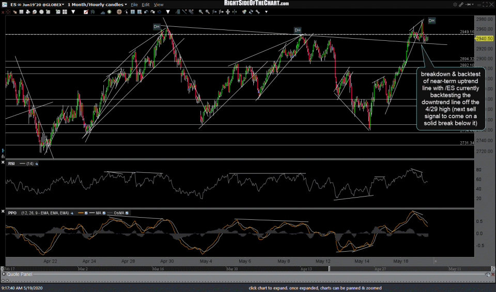The image size is (496, 292).
Task: Expand the first white triangle toolbar dropdown
Action: point(73,12)
